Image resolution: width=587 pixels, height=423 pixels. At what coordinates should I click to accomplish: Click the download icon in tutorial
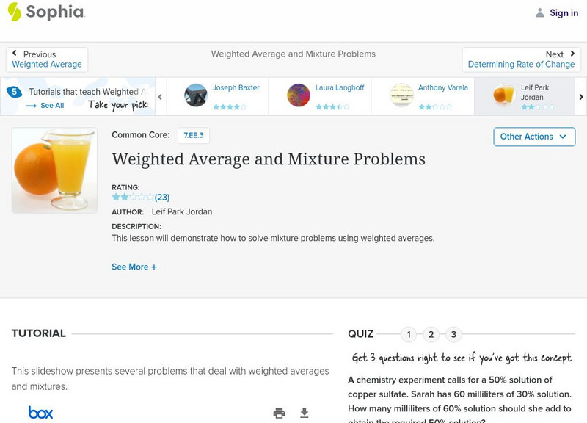point(305,413)
